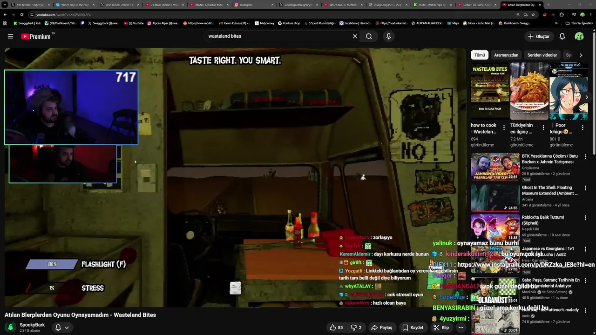
Task: Create a clip with Klip button
Action: [x=441, y=328]
